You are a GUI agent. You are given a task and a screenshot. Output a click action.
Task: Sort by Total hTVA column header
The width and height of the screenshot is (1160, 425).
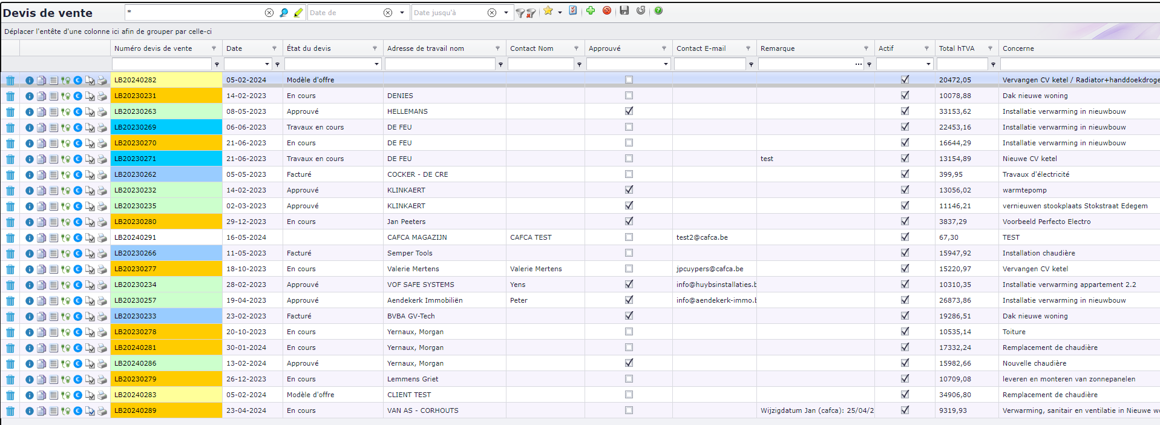click(x=957, y=48)
